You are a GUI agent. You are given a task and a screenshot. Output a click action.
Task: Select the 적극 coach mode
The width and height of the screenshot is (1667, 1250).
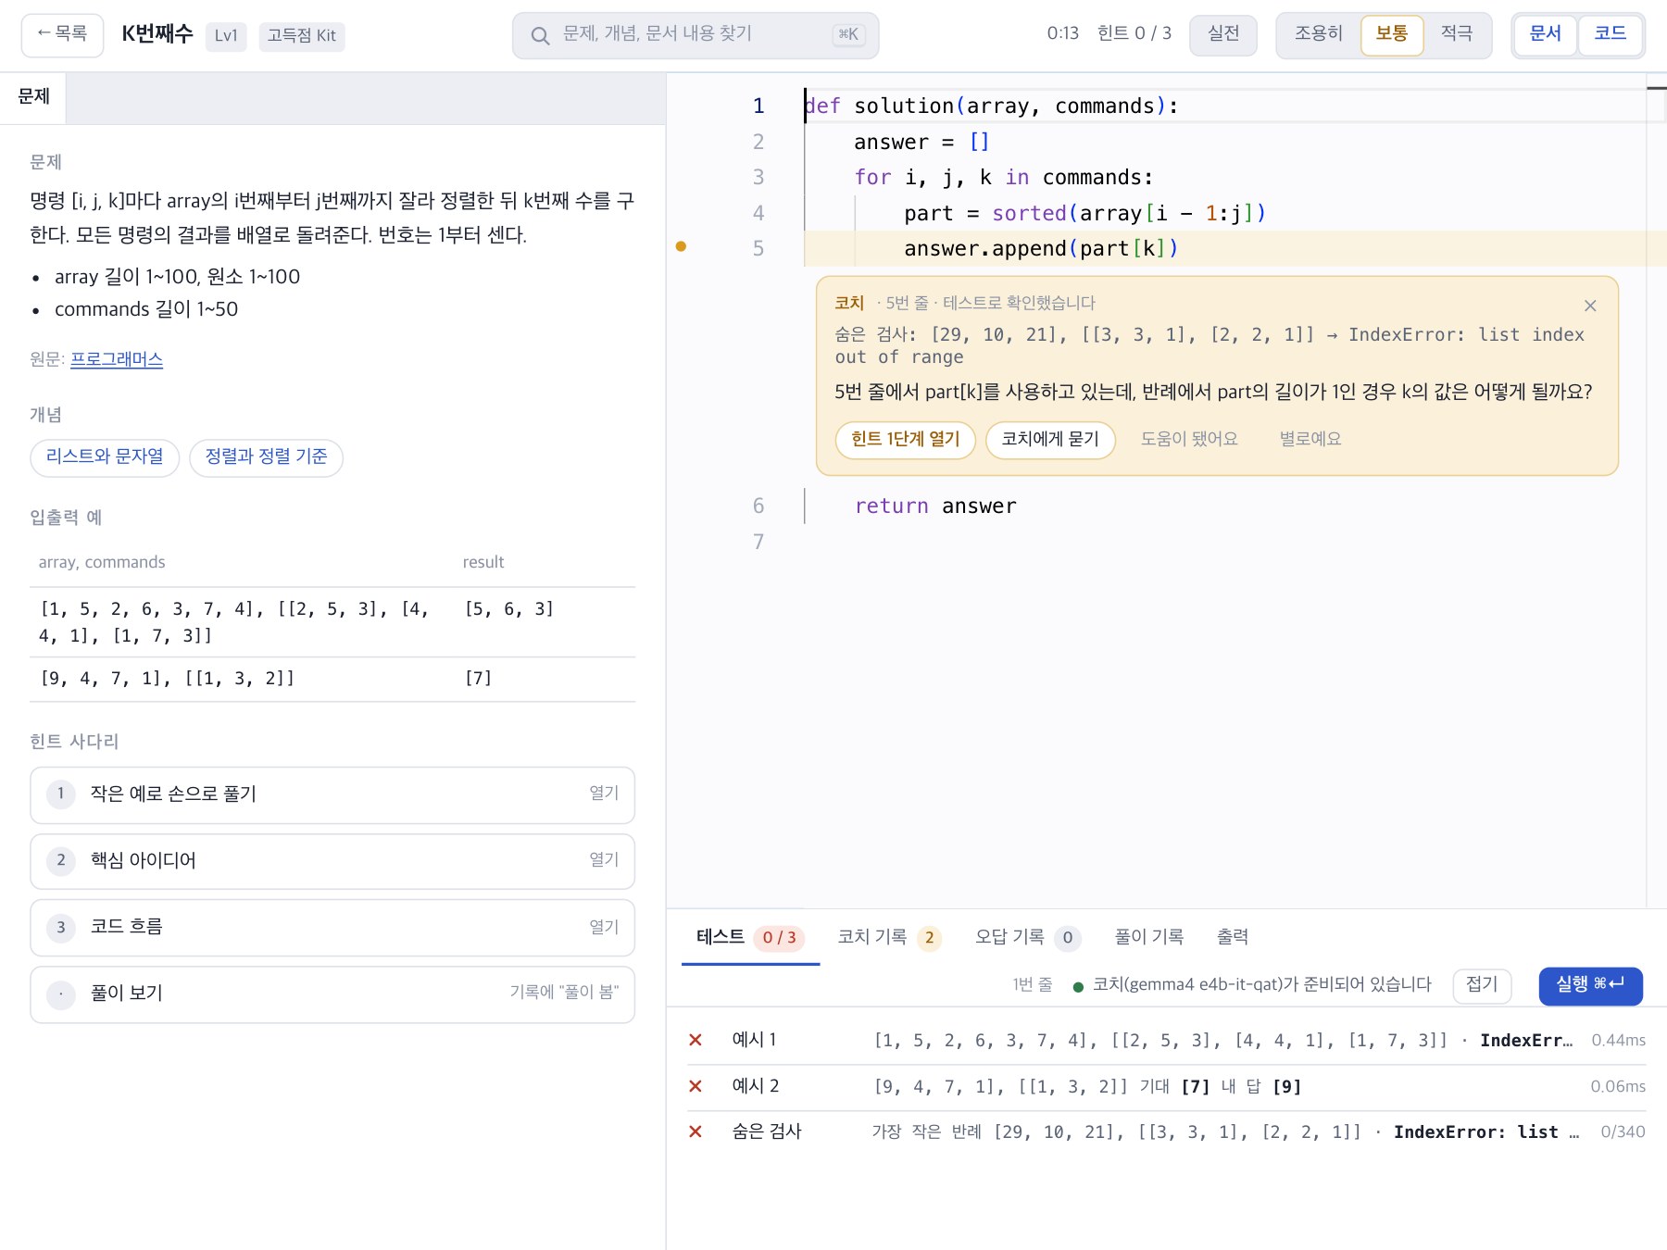click(x=1457, y=35)
